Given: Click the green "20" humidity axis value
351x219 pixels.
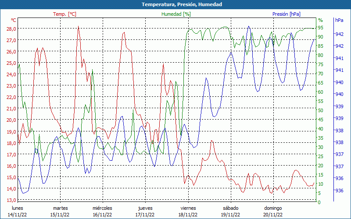Looking at the screenshot, I should pos(321,166).
